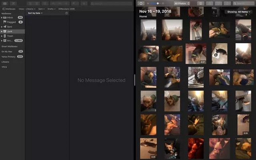The width and height of the screenshot is (256, 160).
Task: Click the Reply arrow icon in Mail toolbar
Action: [x=53, y=3]
